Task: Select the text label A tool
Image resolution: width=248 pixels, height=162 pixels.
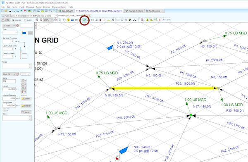Action: click(113, 20)
